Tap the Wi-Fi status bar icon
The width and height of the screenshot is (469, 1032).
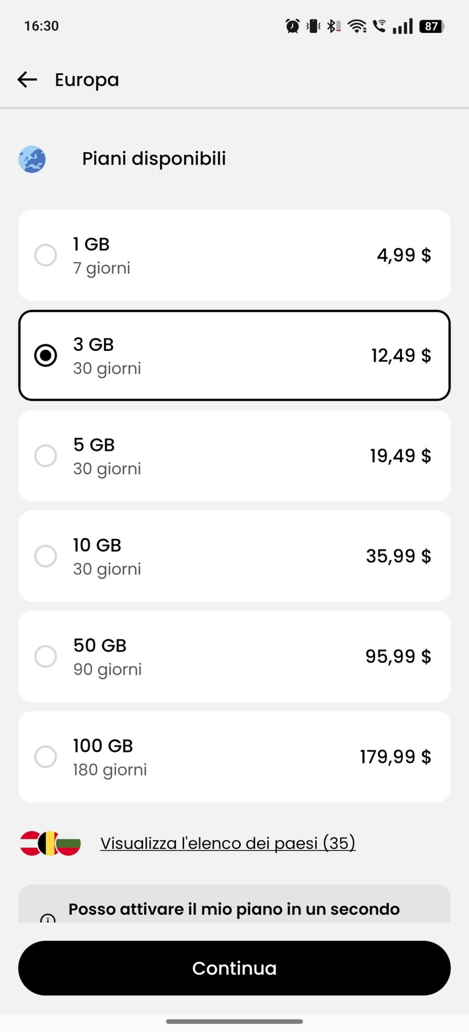point(357,26)
